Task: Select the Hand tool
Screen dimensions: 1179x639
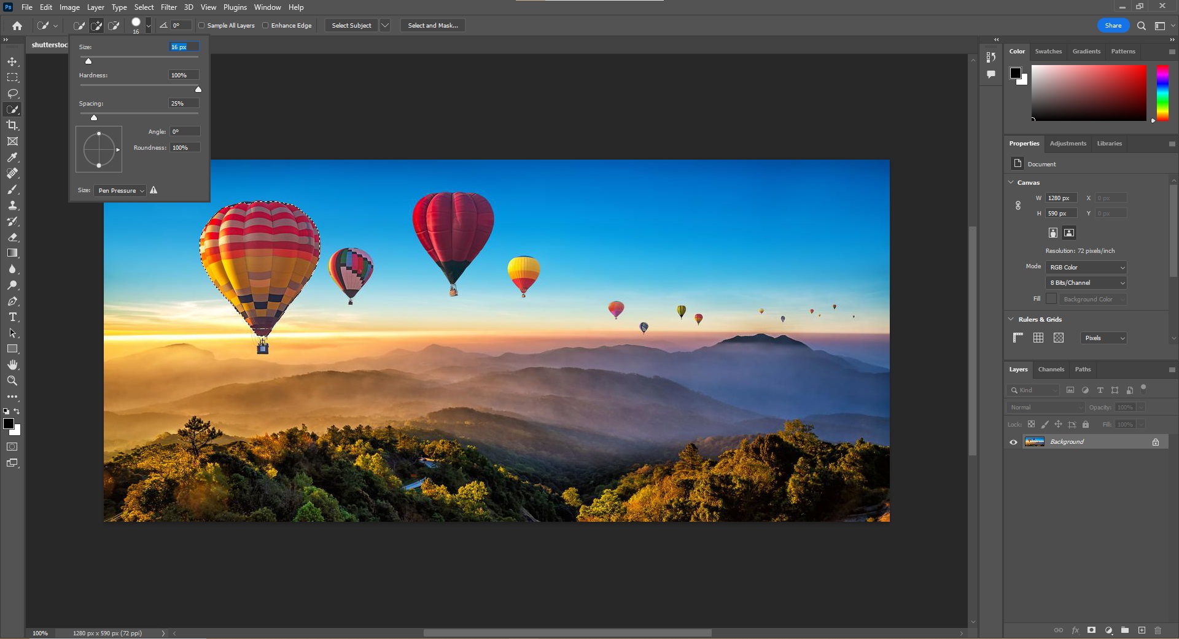Action: pyautogui.click(x=12, y=365)
